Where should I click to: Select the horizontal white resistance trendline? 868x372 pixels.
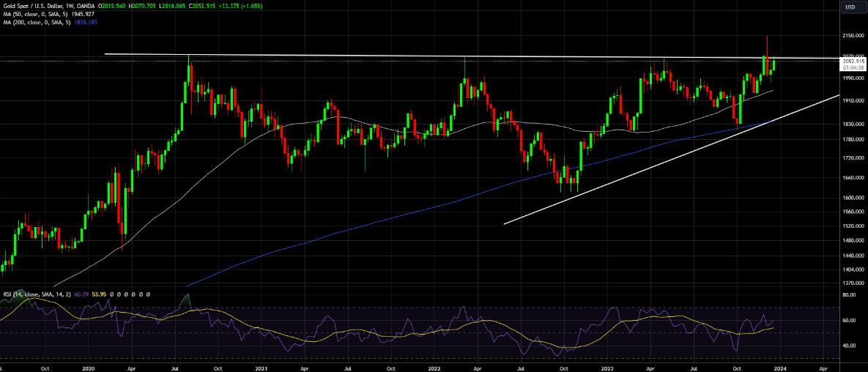[x=366, y=56]
